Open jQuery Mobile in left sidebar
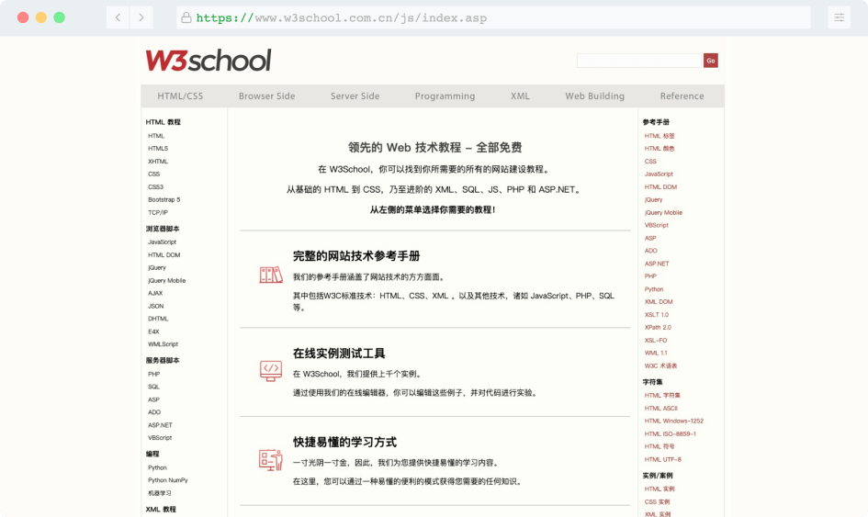The width and height of the screenshot is (868, 517). 166,280
